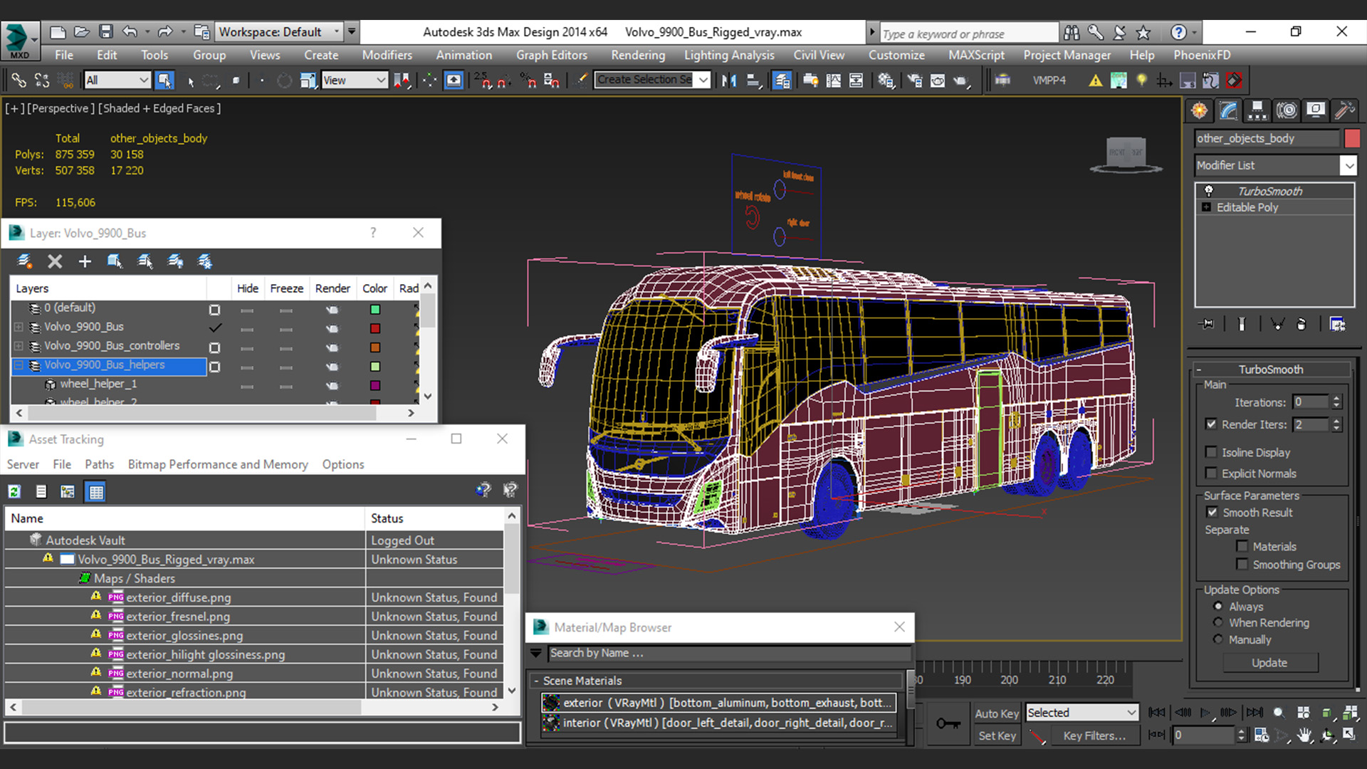
Task: Click the Undo arrow icon
Action: coord(130,32)
